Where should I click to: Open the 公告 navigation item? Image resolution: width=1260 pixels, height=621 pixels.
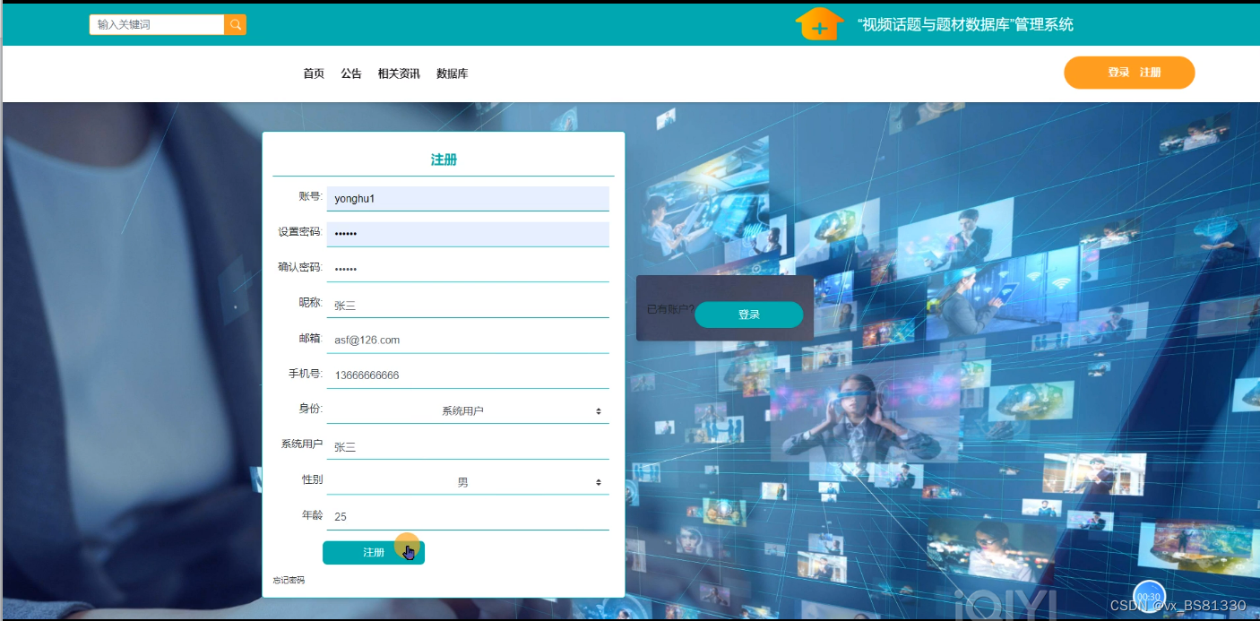coord(351,73)
